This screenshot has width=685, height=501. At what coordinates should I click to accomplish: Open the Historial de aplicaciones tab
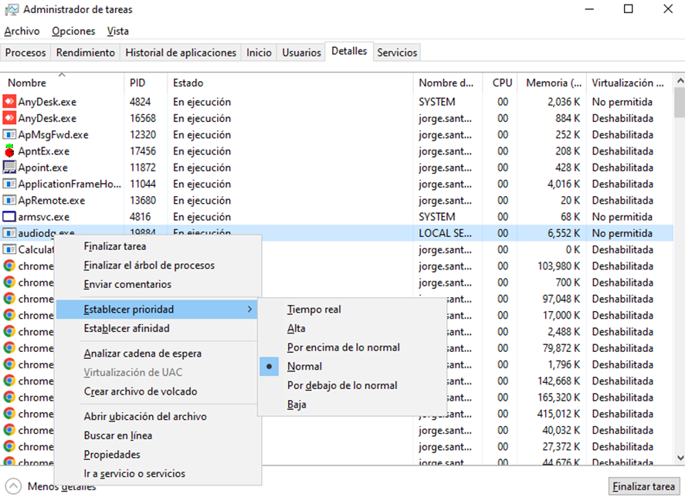point(181,52)
